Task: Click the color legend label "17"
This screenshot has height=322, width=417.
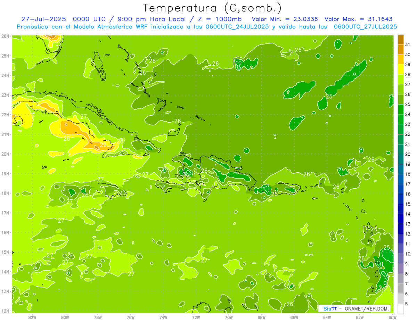Action: coord(408,184)
